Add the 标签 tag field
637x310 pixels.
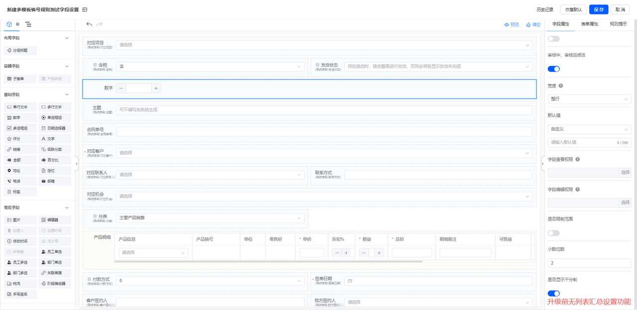[x=20, y=192]
